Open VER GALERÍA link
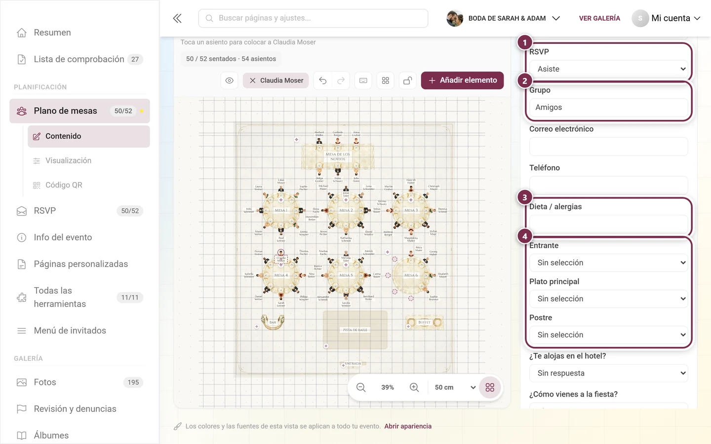 599,18
